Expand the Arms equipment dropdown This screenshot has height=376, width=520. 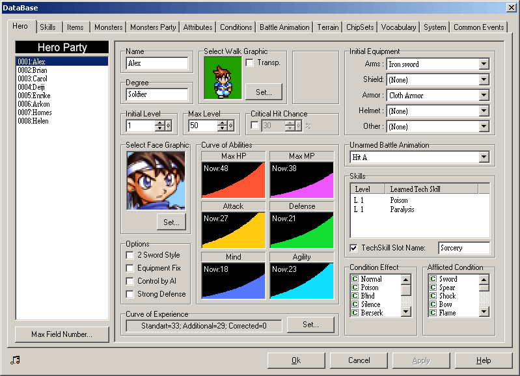click(484, 64)
